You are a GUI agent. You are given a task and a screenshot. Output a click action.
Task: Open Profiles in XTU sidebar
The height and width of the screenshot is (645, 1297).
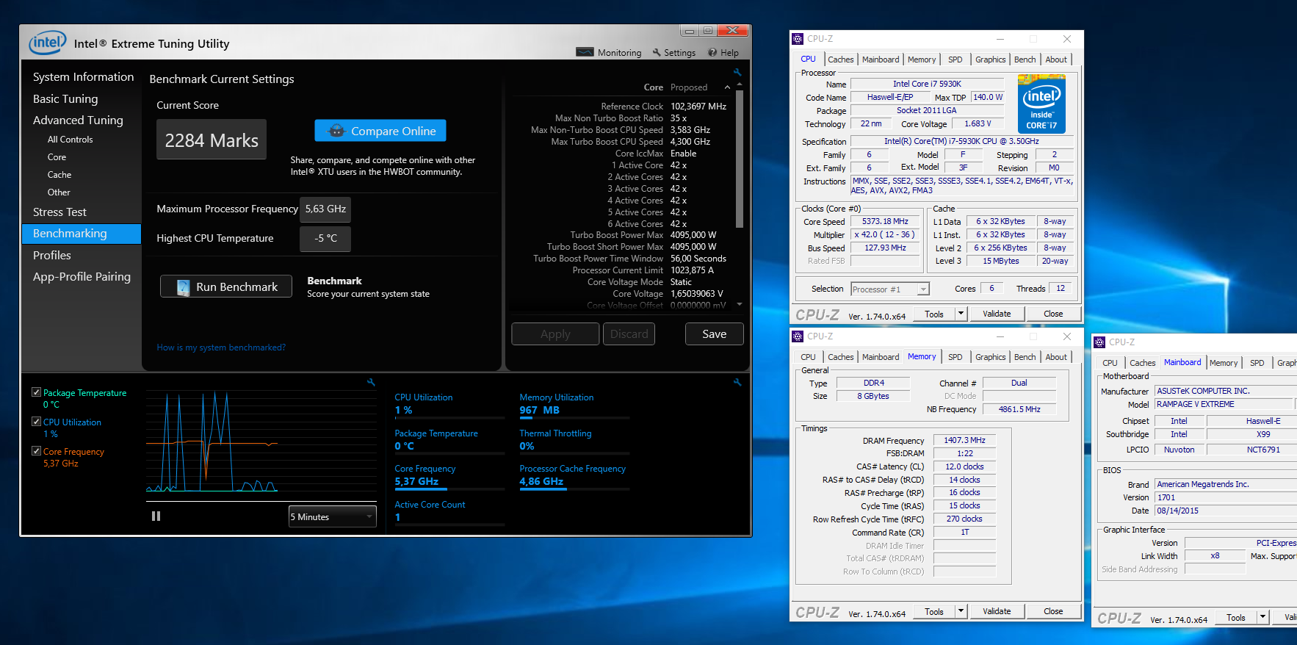(51, 255)
